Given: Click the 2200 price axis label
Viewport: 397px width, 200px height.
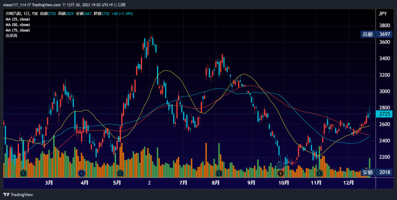Looking at the screenshot, I should tap(385, 157).
